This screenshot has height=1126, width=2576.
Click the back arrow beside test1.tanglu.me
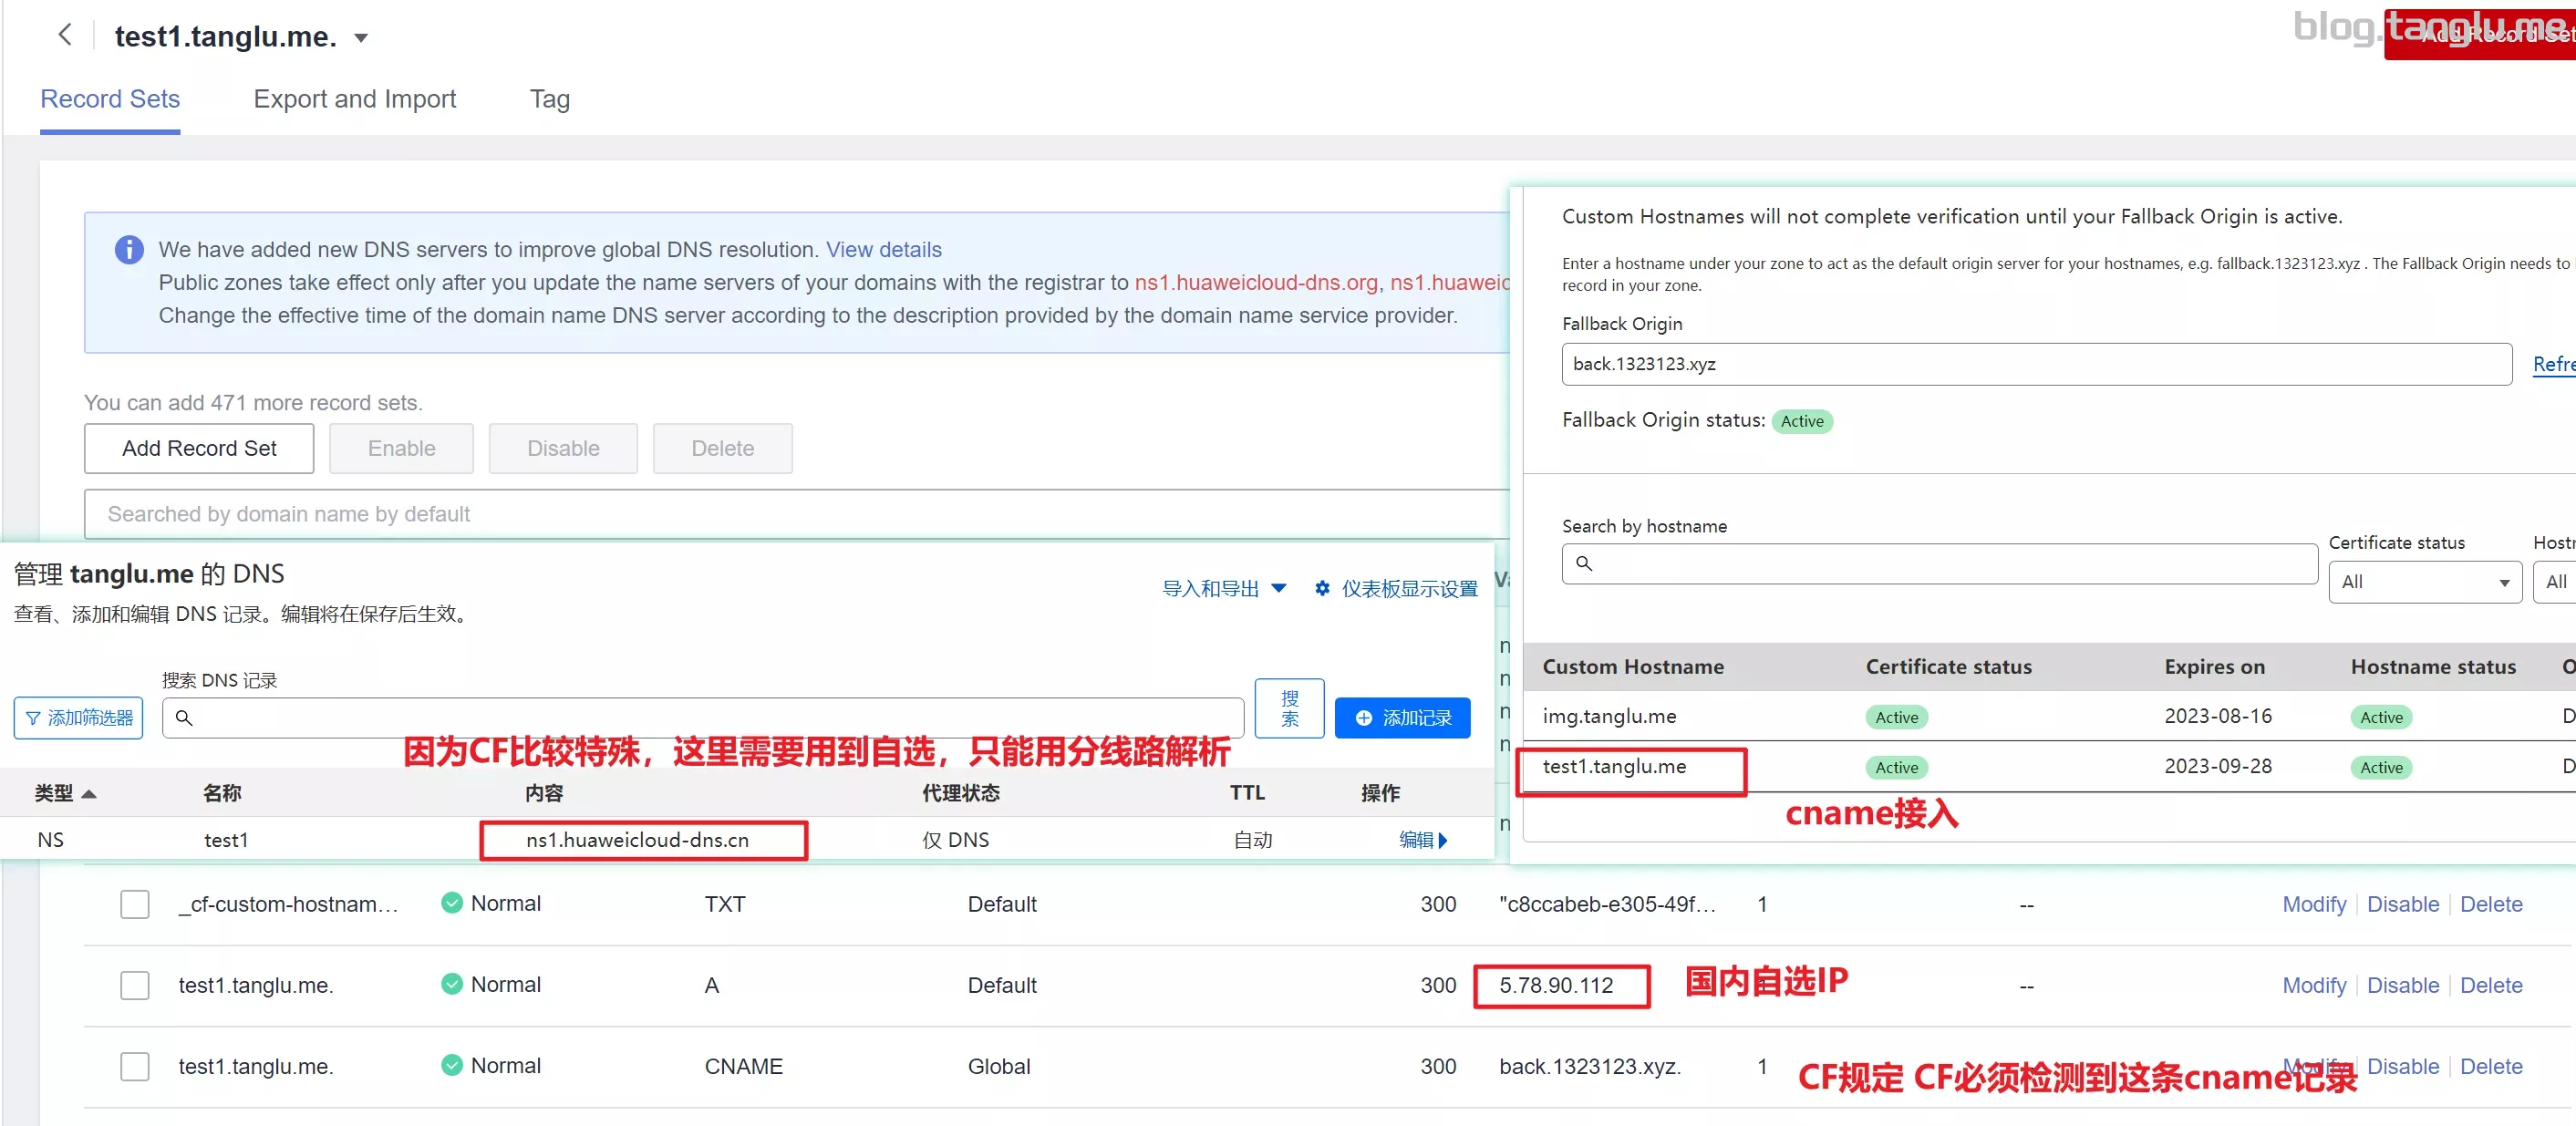click(65, 36)
